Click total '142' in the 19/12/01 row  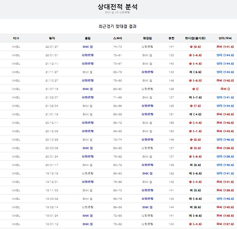[171, 182]
